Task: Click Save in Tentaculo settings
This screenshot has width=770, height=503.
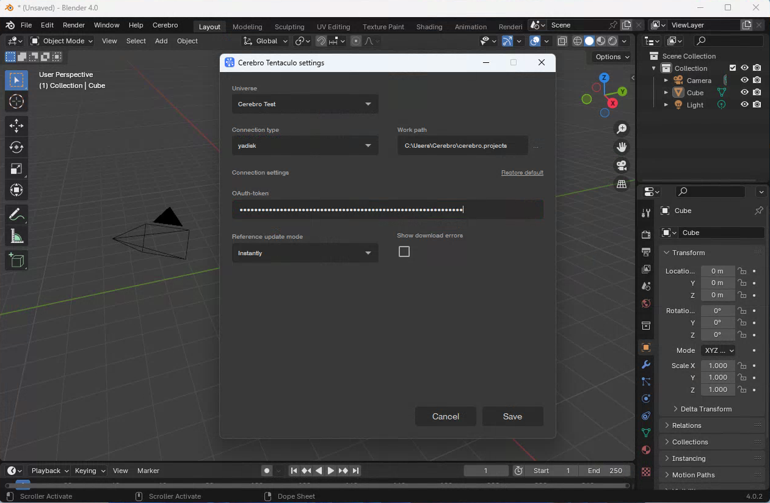Action: pos(513,416)
